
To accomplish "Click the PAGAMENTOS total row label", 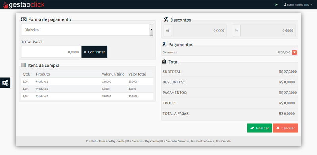I will tap(175, 93).
